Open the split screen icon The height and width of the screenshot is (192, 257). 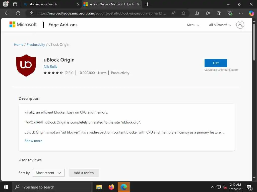[197, 13]
